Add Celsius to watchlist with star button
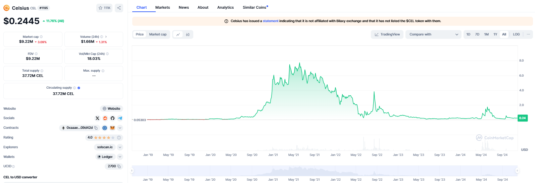Viewport: 535px width, 183px height. pyautogui.click(x=104, y=8)
